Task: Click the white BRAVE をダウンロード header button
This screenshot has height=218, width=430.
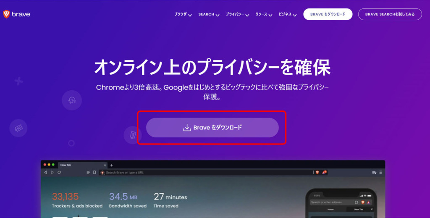Action: point(328,14)
